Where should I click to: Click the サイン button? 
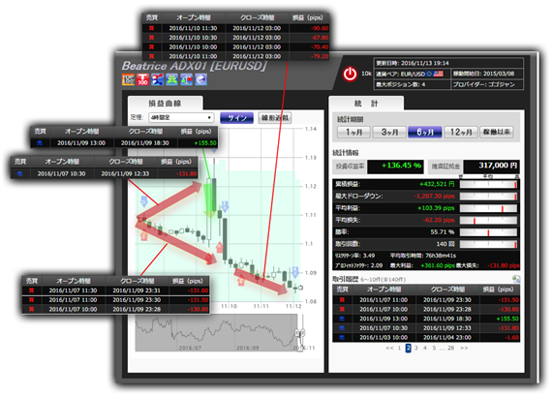[x=236, y=118]
